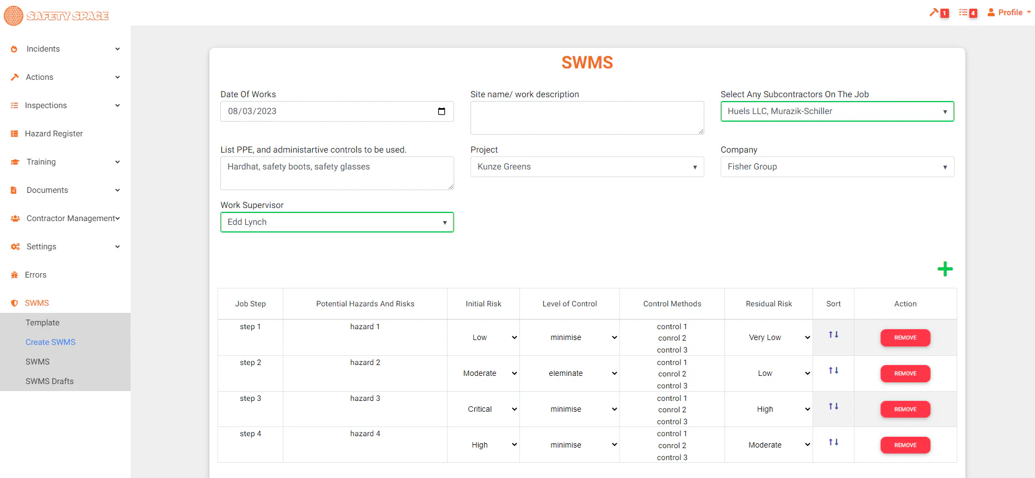
Task: Click the Safety Space logo
Action: [57, 16]
